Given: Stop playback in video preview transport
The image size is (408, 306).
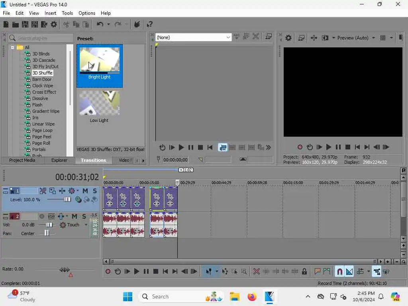Looking at the screenshot, I should click(347, 147).
